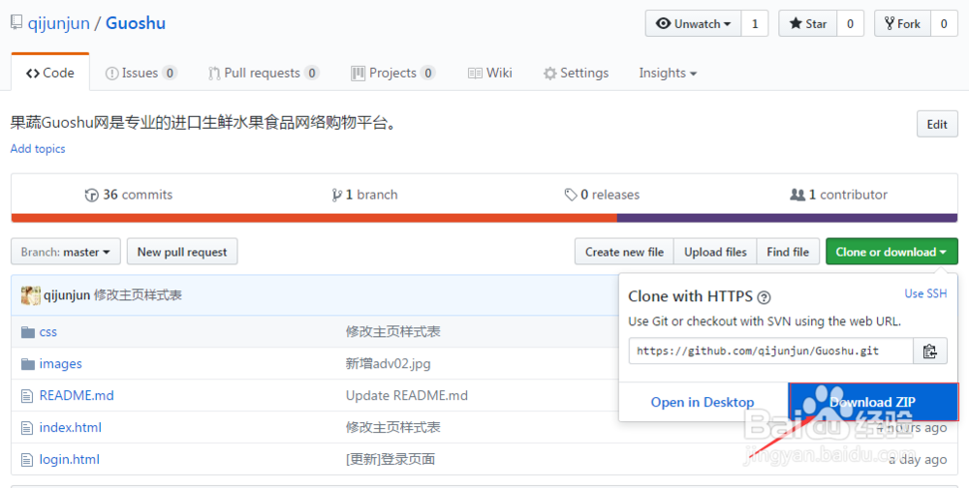The width and height of the screenshot is (969, 488).
Task: Open css row commit message 修改主页样式表
Action: pyautogui.click(x=393, y=332)
